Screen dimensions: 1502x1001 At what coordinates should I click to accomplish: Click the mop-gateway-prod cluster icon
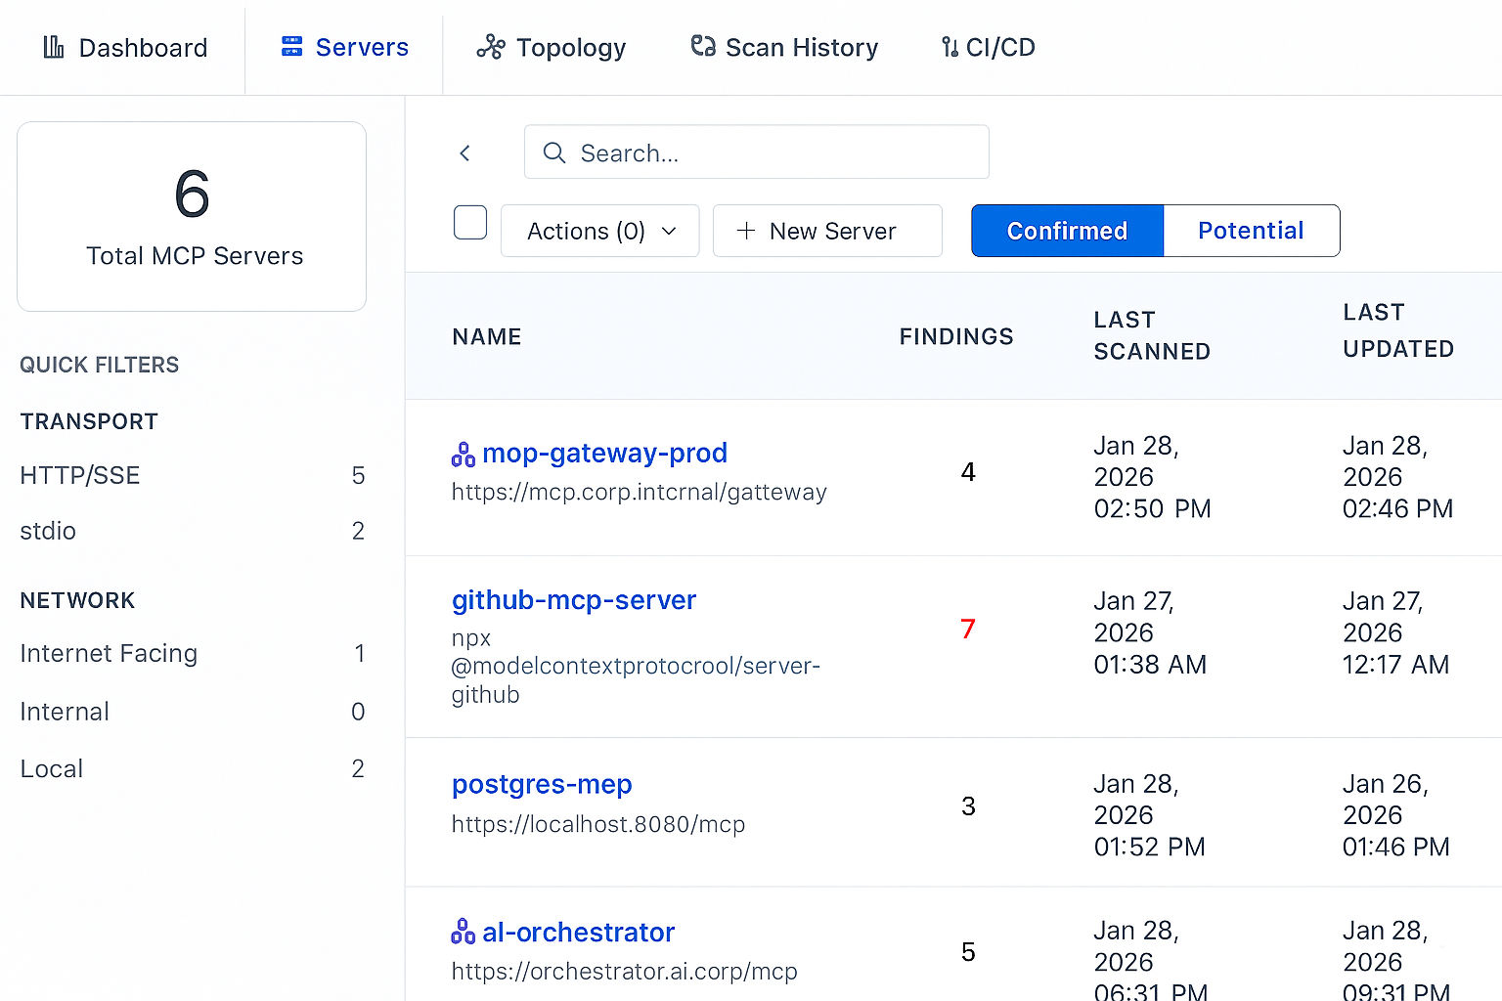[x=464, y=455]
